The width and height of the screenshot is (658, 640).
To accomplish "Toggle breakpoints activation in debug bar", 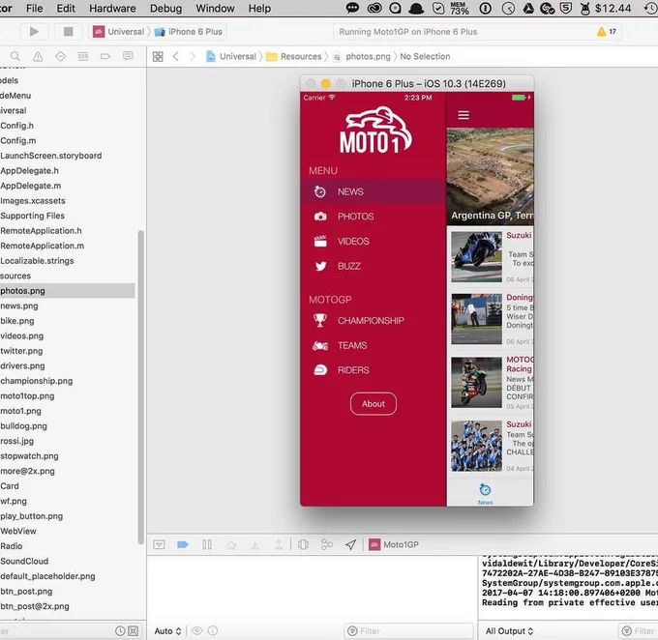I will [183, 544].
